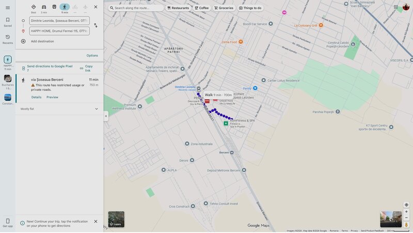
Task: Click the Add destination plus icon
Action: pos(23,41)
